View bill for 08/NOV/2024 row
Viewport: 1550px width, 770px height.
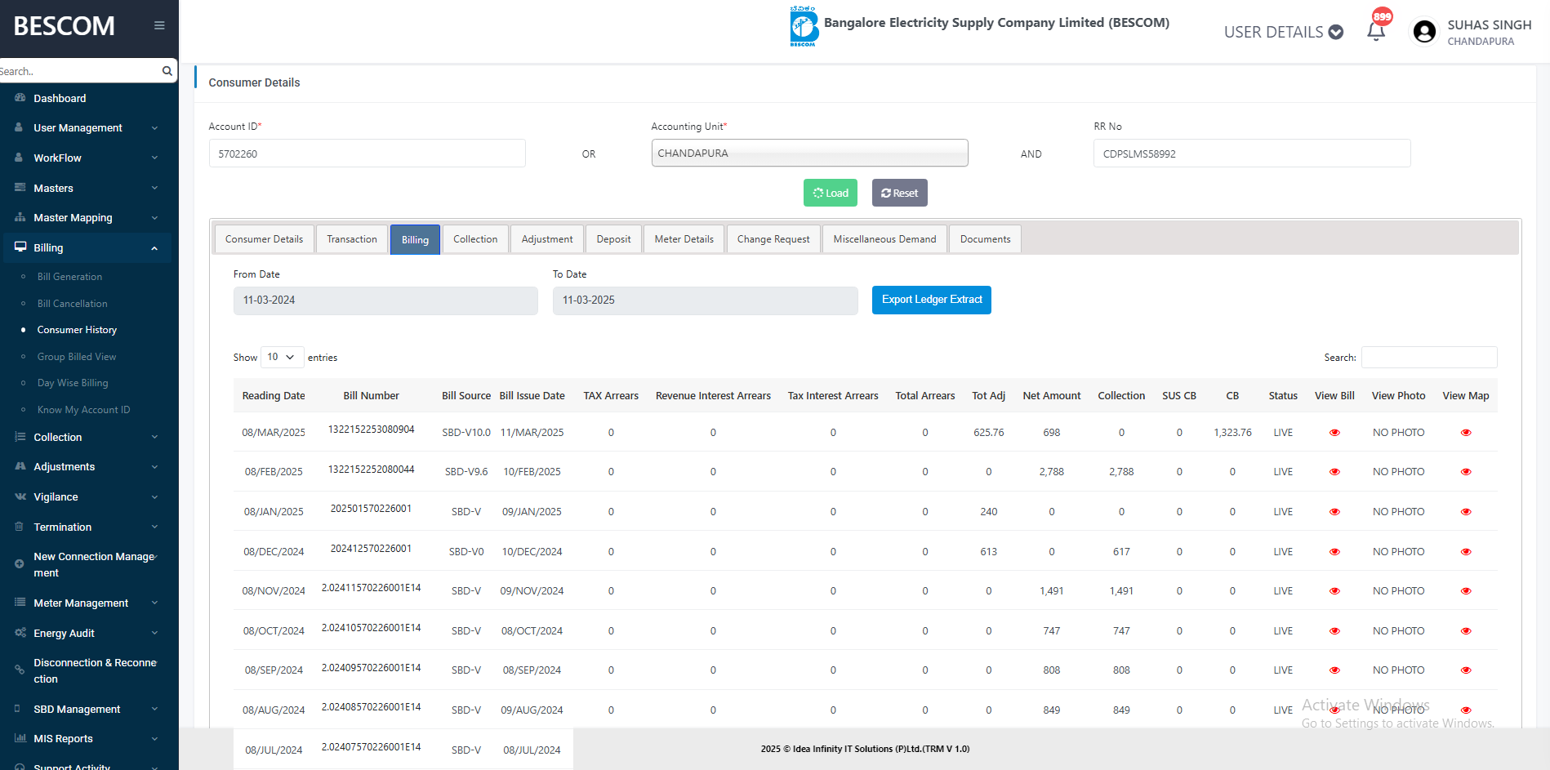point(1334,591)
